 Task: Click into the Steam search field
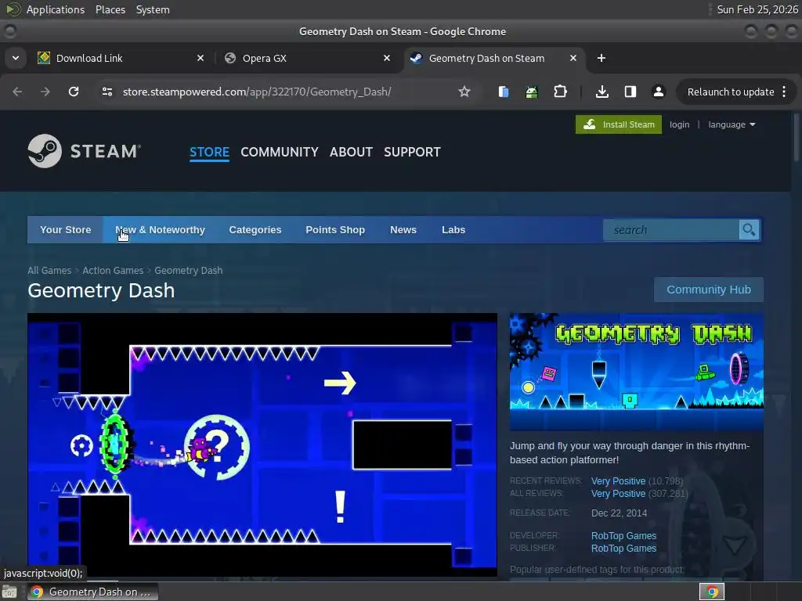(671, 230)
